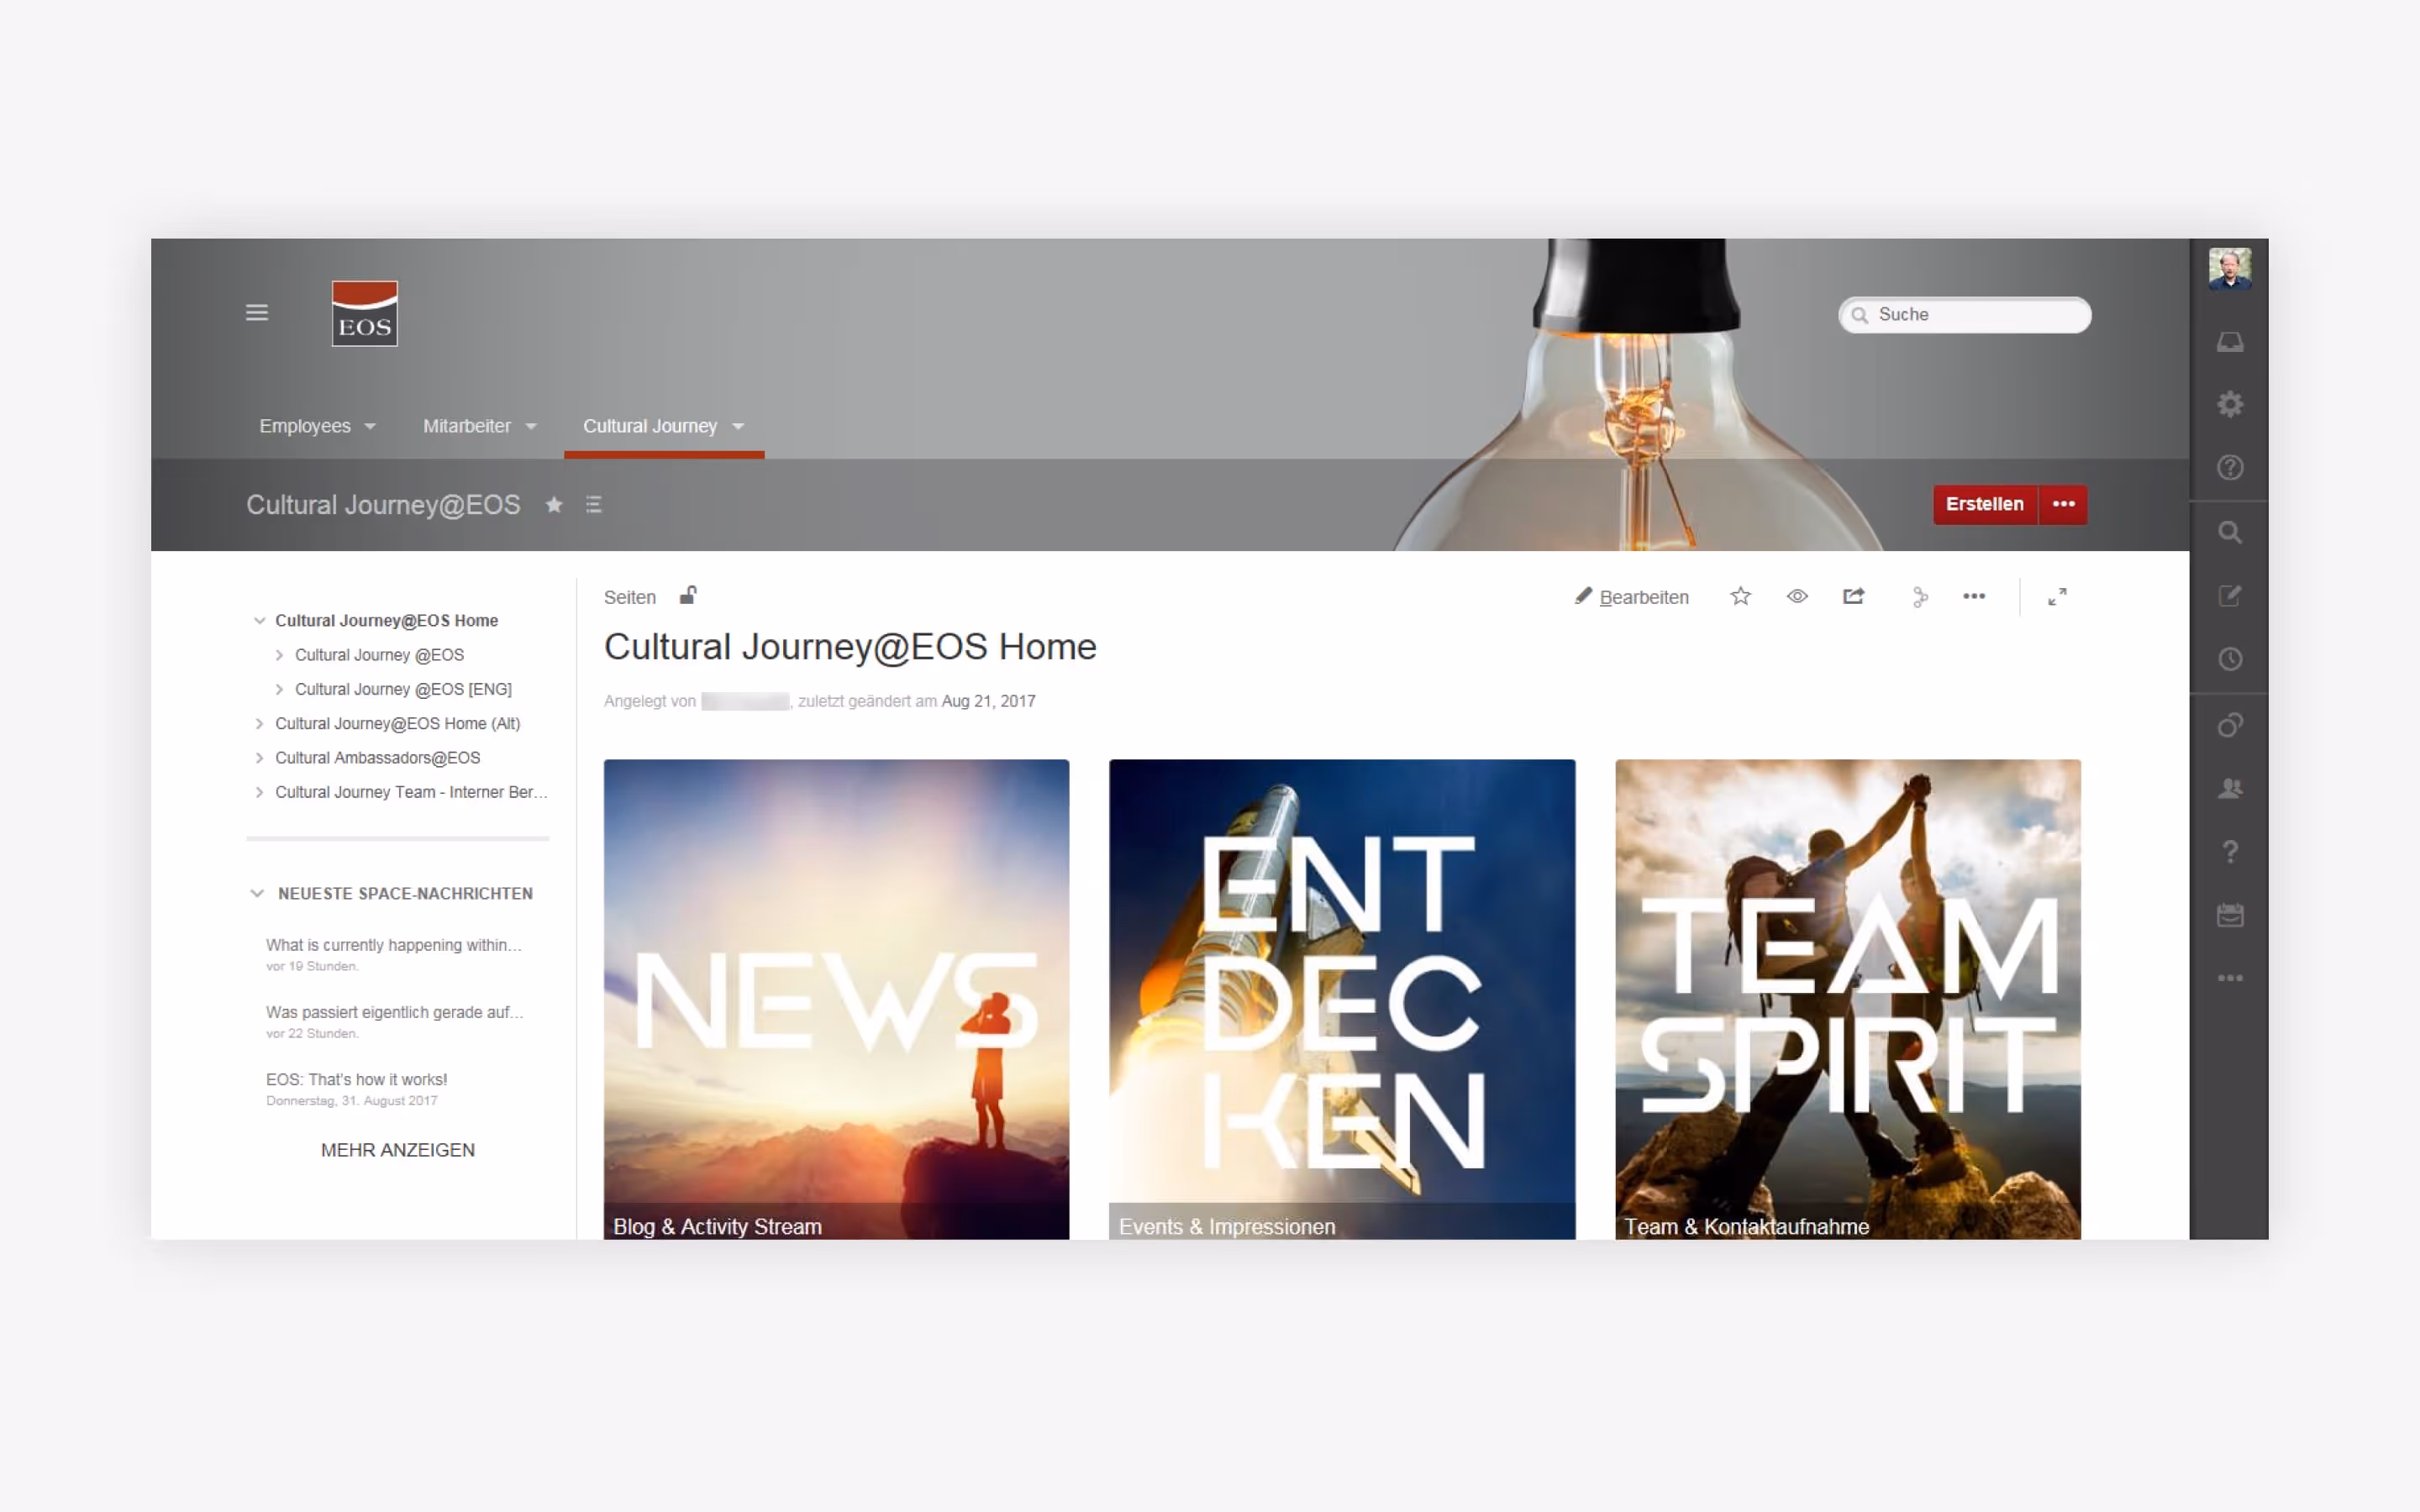This screenshot has height=1512, width=2420.
Task: Enter fullscreen with the expand arrows icon
Action: pyautogui.click(x=2056, y=597)
